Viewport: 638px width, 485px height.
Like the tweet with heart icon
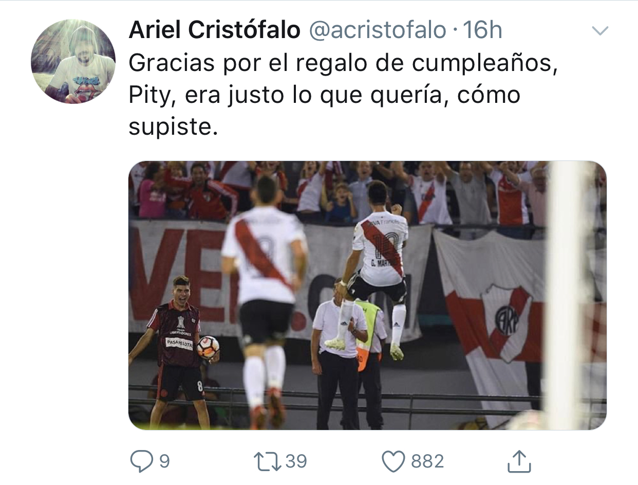pos(393,461)
